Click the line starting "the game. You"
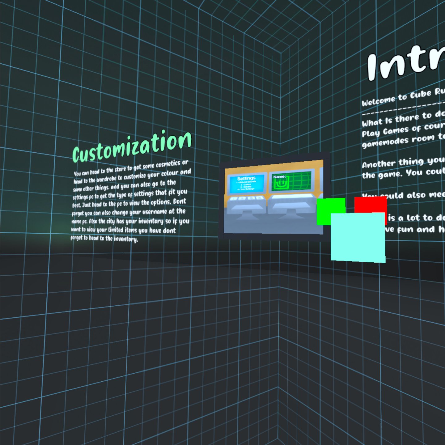This screenshot has height=445, width=445. point(403,173)
